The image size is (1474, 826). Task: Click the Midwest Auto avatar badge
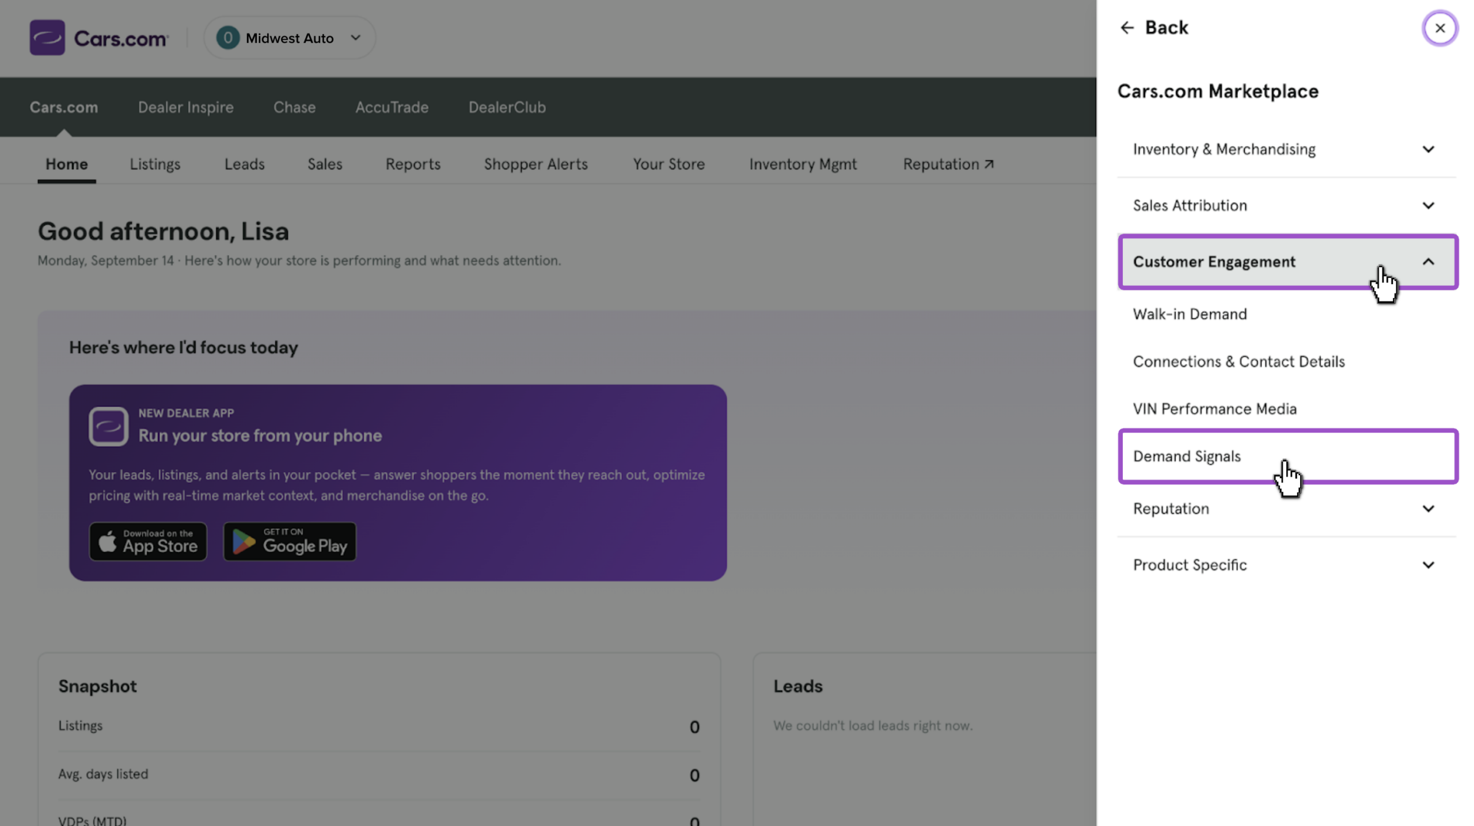click(x=228, y=38)
